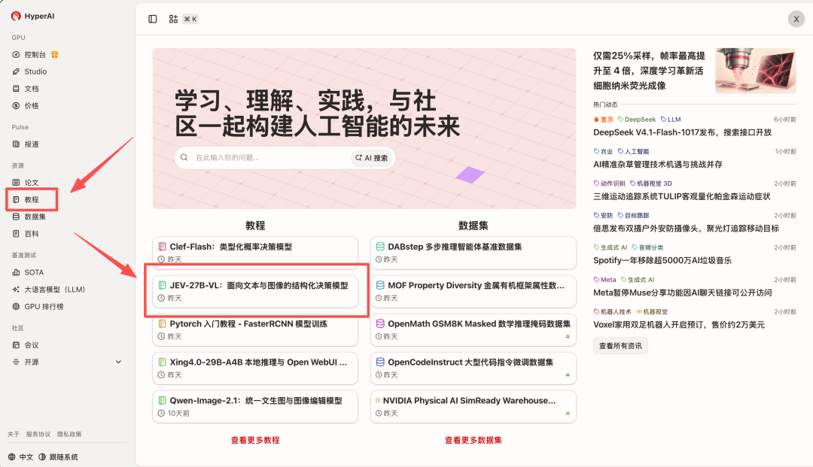Click the GPU 排行榜 chip icon
The width and height of the screenshot is (813, 467).
coord(16,307)
